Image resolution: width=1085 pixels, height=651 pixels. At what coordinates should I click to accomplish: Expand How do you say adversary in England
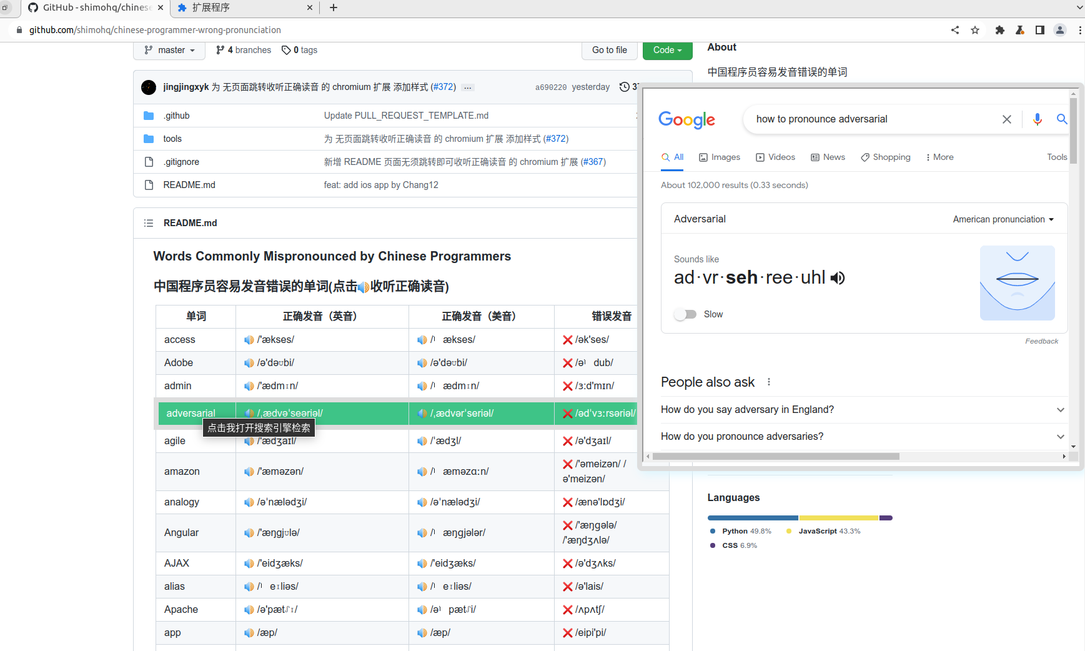tap(863, 410)
